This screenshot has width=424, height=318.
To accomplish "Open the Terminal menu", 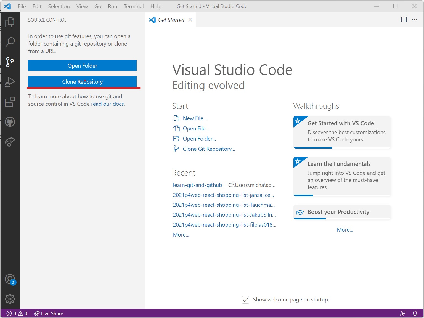I will click(134, 6).
